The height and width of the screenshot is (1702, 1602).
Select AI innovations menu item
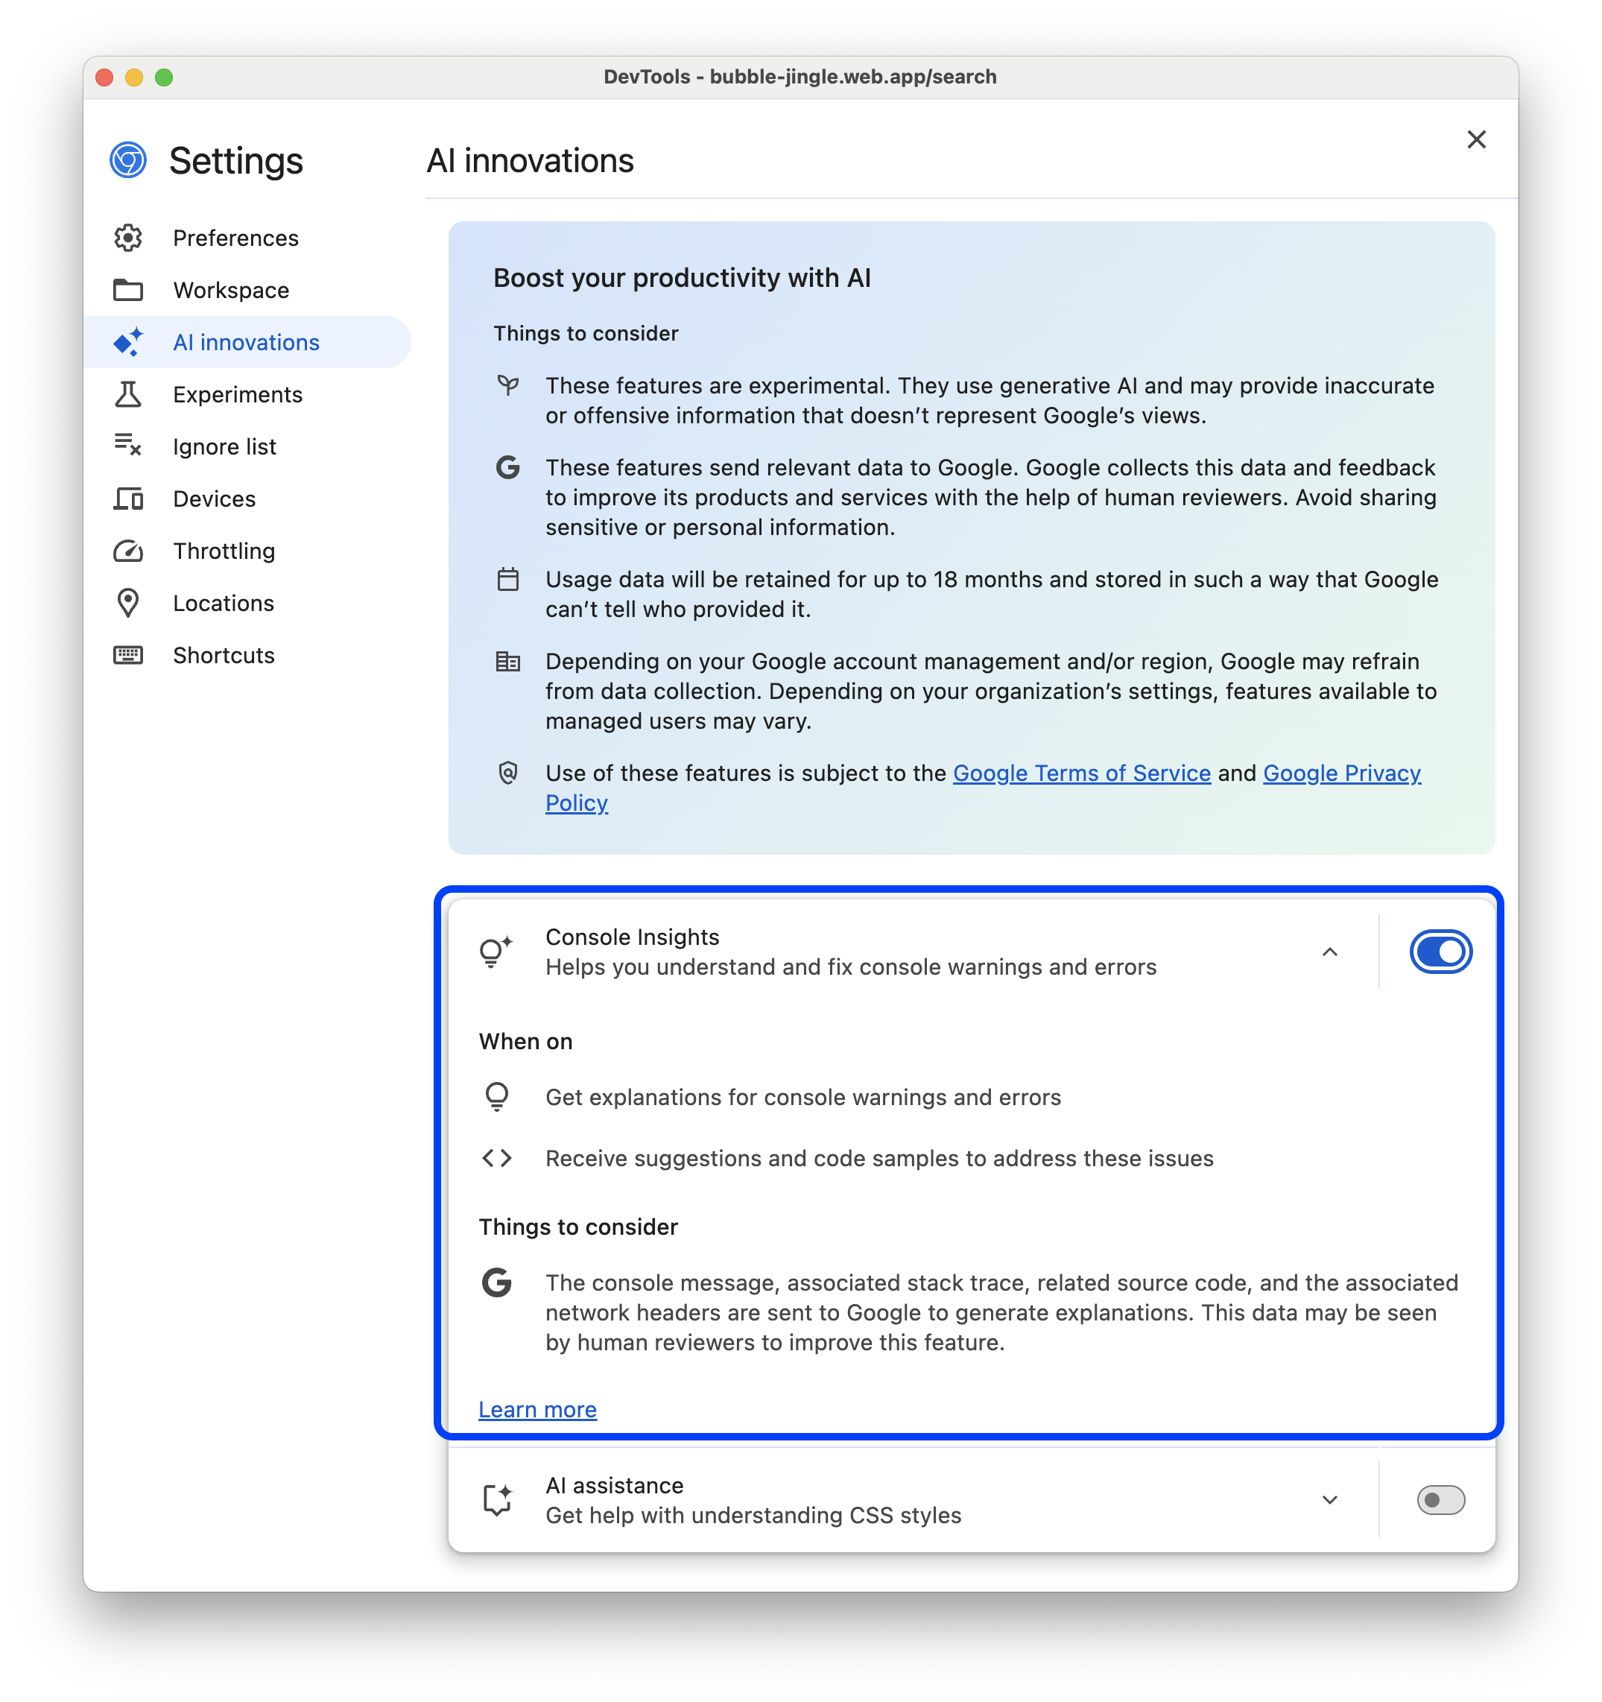click(x=245, y=341)
